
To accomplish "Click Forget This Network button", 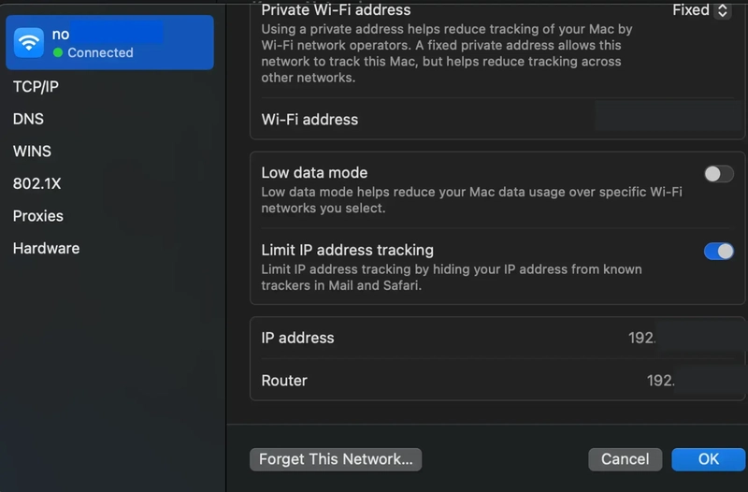I will (x=336, y=459).
